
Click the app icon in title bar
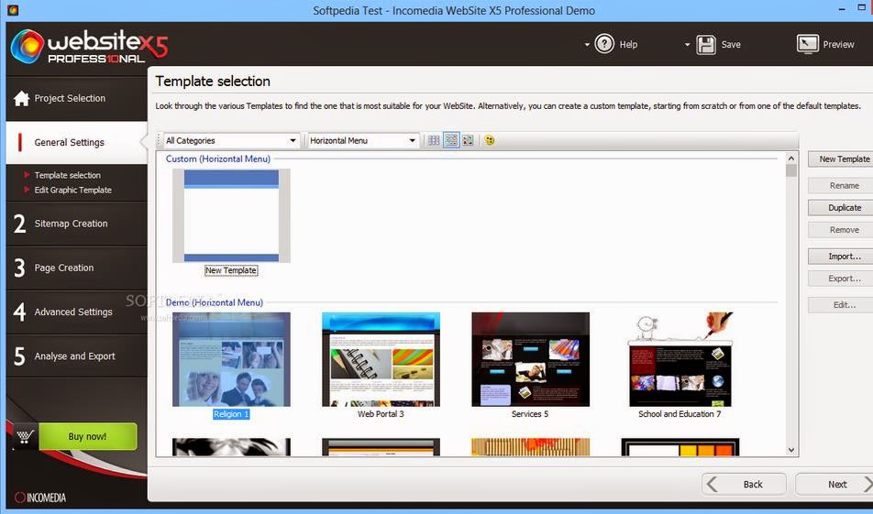[x=12, y=10]
